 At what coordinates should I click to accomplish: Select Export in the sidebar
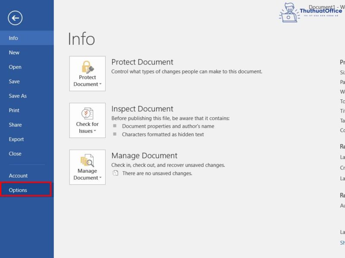pos(16,139)
